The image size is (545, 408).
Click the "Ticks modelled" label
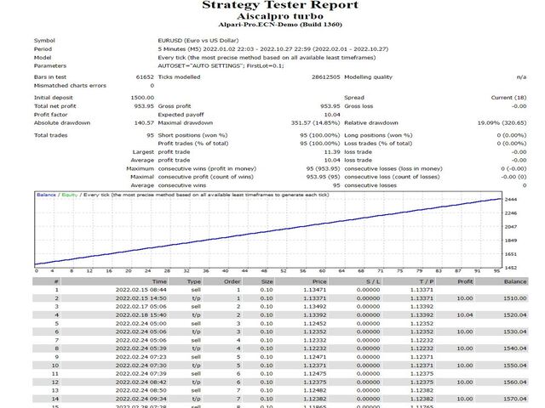(x=179, y=77)
